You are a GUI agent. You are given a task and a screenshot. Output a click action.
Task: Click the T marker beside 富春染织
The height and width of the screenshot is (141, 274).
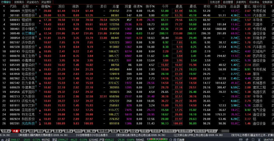tap(36, 64)
